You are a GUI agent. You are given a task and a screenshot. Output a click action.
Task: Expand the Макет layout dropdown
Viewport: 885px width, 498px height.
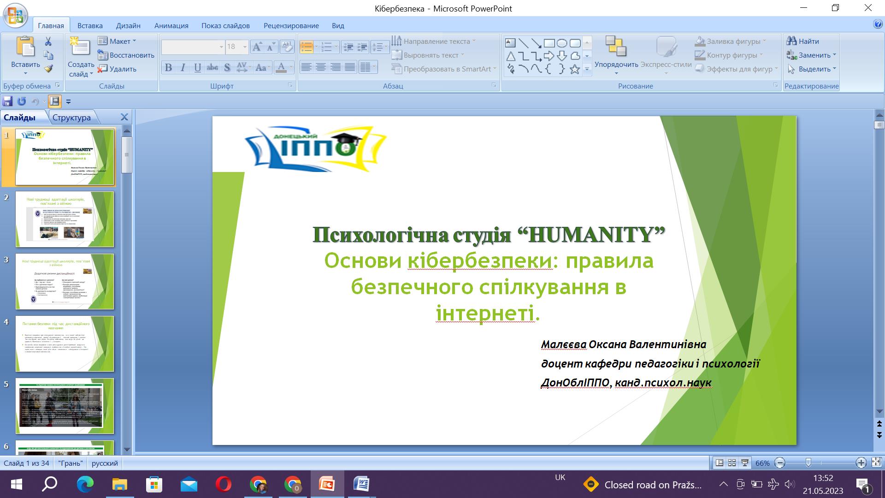(x=117, y=41)
